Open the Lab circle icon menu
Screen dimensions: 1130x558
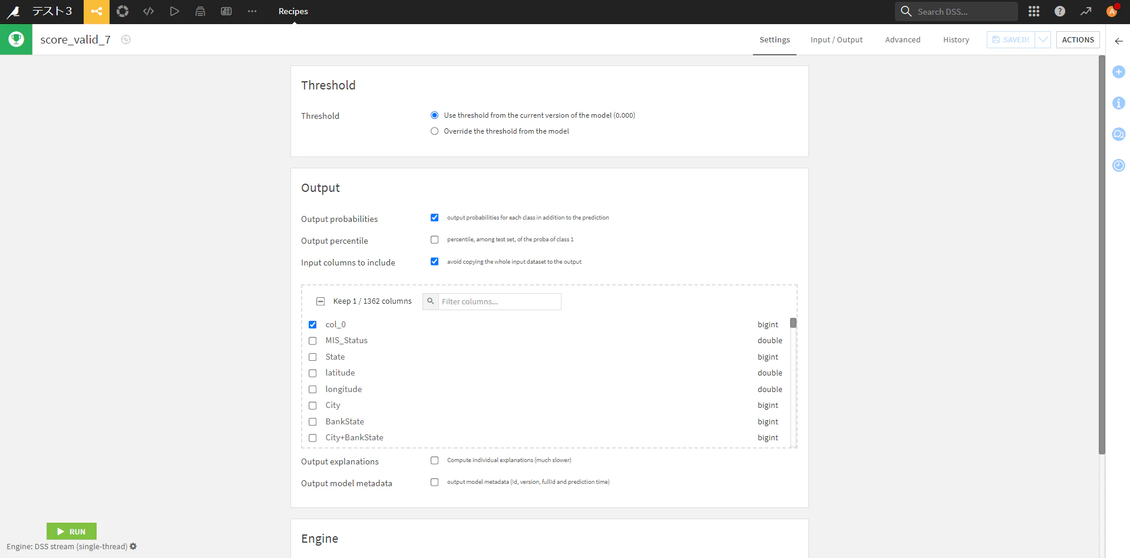pos(123,11)
